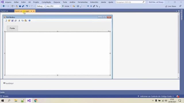Image resolution: width=184 pixels, height=103 pixels.
Task: Click the taskbar clock and date
Action: click(x=172, y=100)
